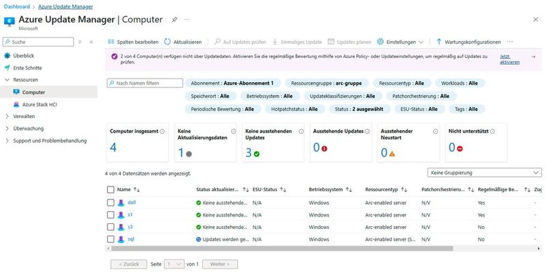The height and width of the screenshot is (278, 546).
Task: Click the Nach Namen filtern field
Action: point(145,83)
